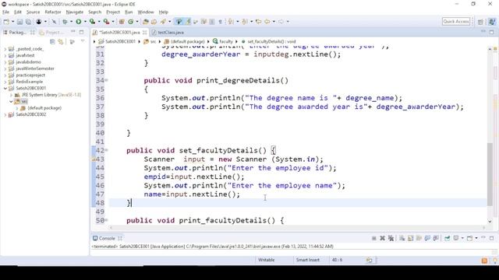499x280 pixels.
Task: Open the Refactor menu
Action: click(53, 12)
